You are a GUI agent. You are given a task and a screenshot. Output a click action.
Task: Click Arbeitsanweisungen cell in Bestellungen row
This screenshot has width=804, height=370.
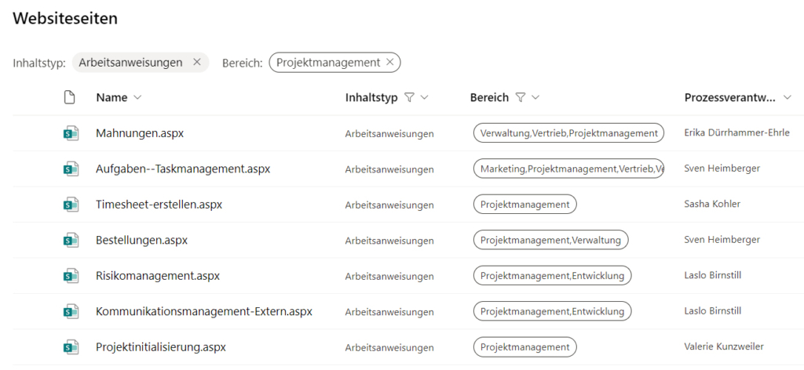(x=389, y=240)
